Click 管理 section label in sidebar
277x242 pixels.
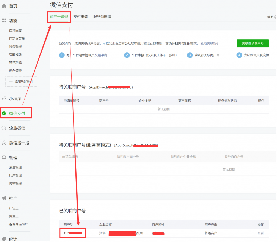[13, 158]
